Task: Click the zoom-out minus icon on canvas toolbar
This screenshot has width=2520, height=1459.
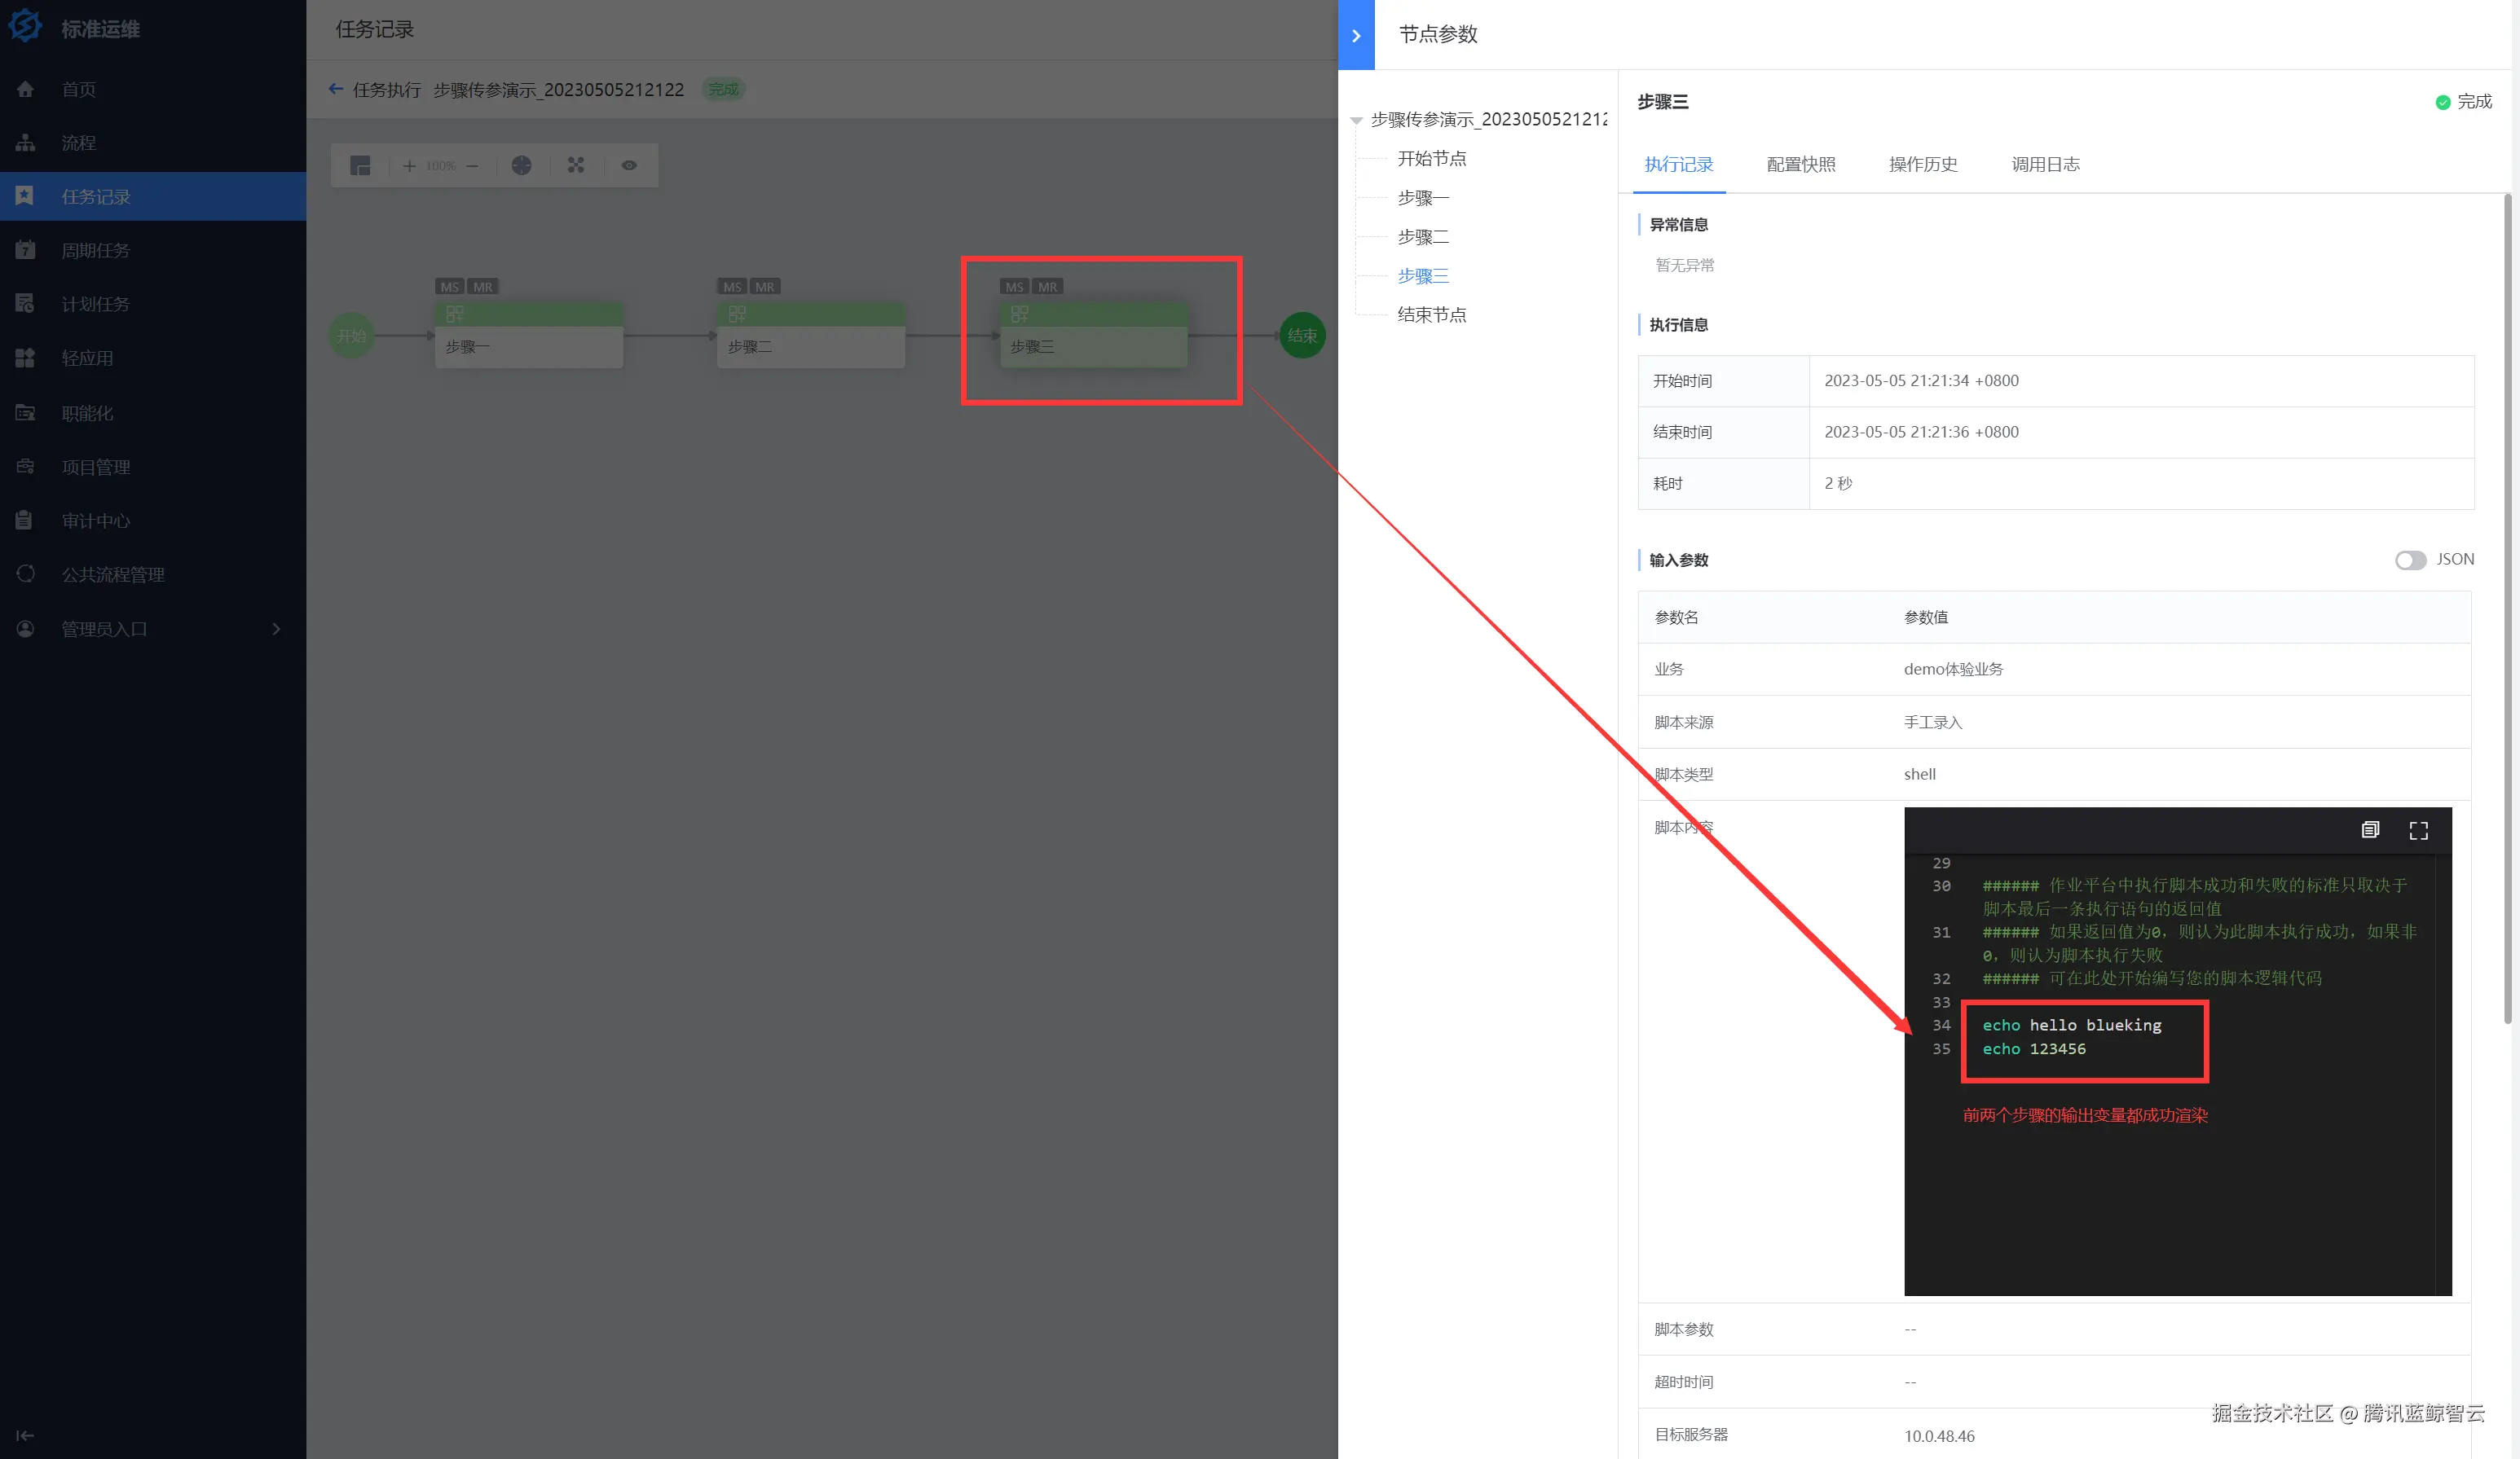Action: (x=472, y=166)
